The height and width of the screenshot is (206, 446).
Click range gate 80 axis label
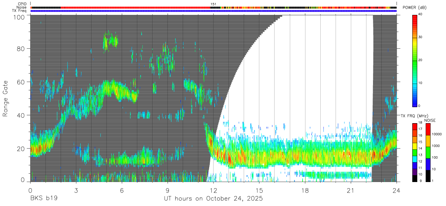pyautogui.click(x=21, y=49)
